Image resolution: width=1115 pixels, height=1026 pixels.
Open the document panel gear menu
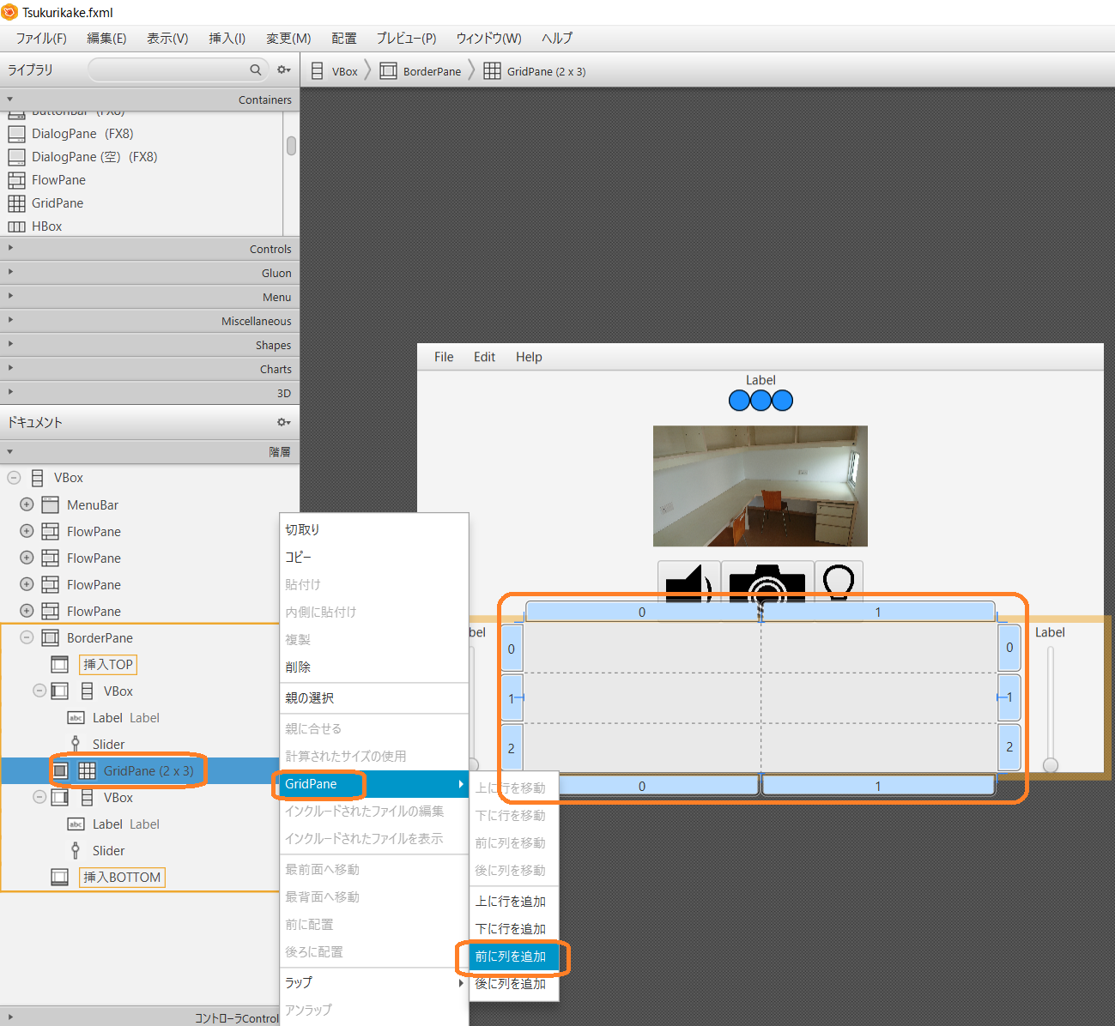pos(283,422)
